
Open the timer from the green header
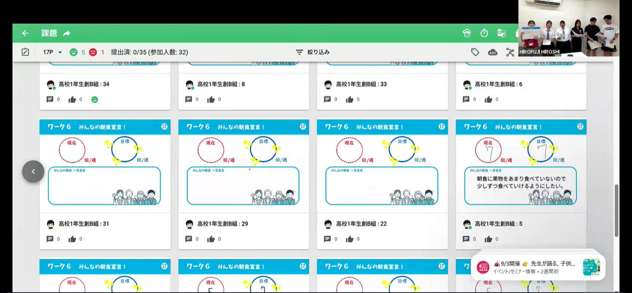pos(484,33)
